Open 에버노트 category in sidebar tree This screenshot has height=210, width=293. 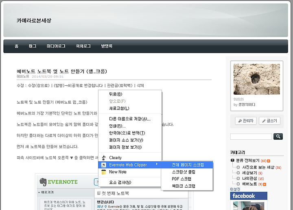point(249,184)
